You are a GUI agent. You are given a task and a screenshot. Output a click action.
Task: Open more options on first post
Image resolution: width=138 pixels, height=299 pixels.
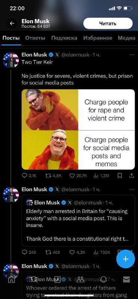coord(132,55)
